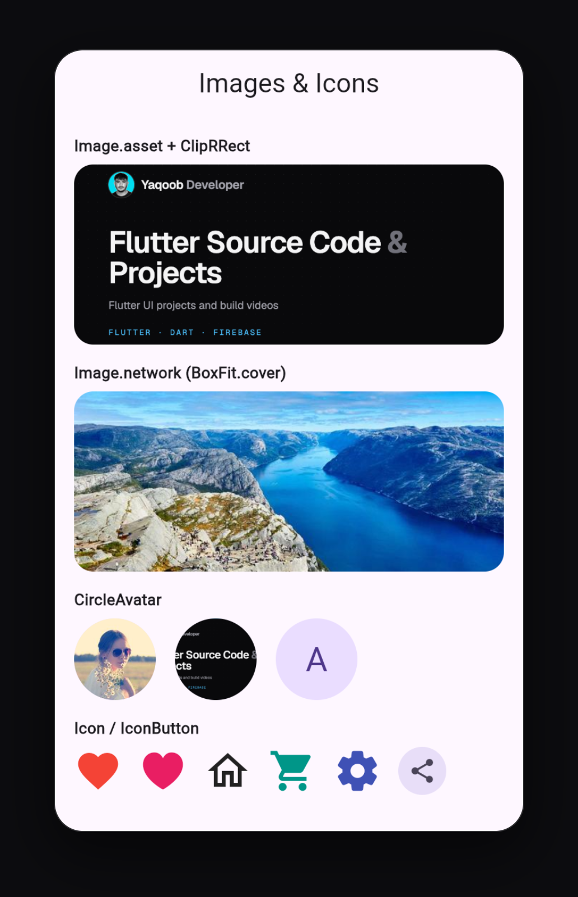Image resolution: width=578 pixels, height=897 pixels.
Task: Click the CircleAvatar section heading
Action: pos(118,600)
